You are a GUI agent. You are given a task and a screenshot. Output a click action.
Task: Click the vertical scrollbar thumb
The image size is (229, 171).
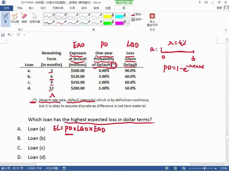pyautogui.click(x=227, y=137)
